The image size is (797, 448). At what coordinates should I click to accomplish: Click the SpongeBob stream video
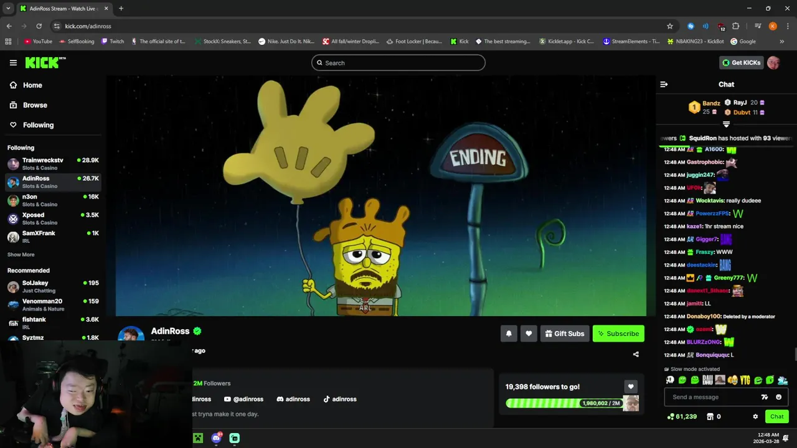point(381,196)
